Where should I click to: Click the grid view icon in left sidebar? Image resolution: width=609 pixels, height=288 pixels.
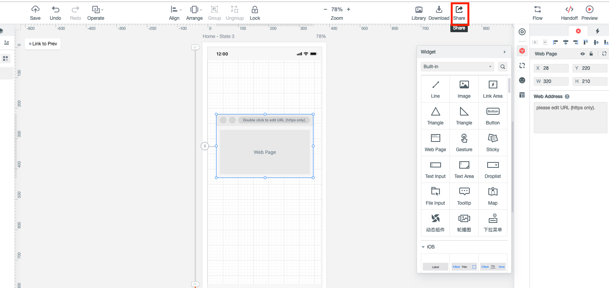pyautogui.click(x=5, y=59)
